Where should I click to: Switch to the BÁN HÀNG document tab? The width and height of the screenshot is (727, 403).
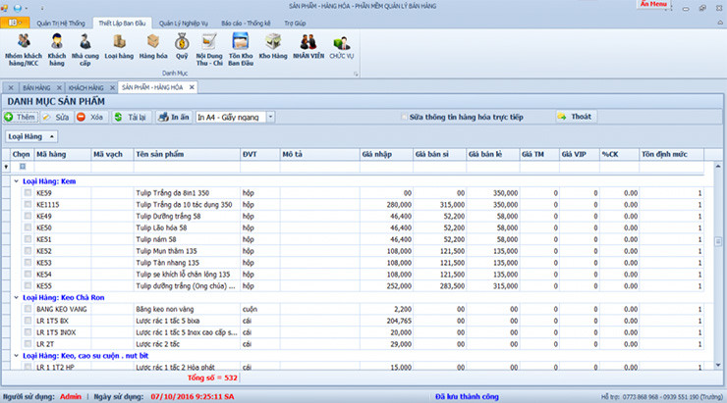[x=36, y=87]
